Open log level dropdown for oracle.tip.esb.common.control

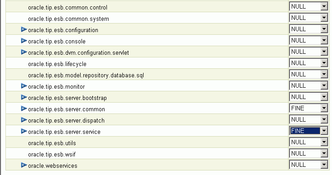pos(308,6)
